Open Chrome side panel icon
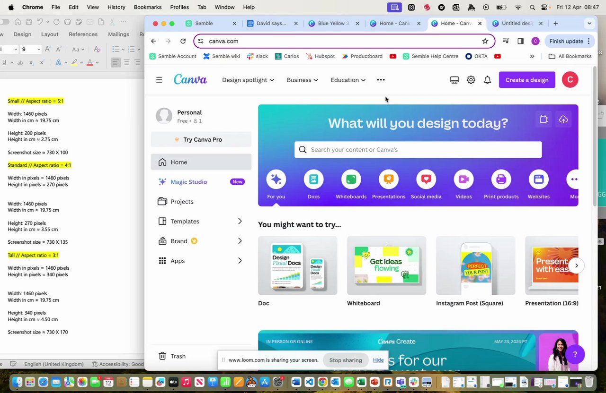 (520, 41)
